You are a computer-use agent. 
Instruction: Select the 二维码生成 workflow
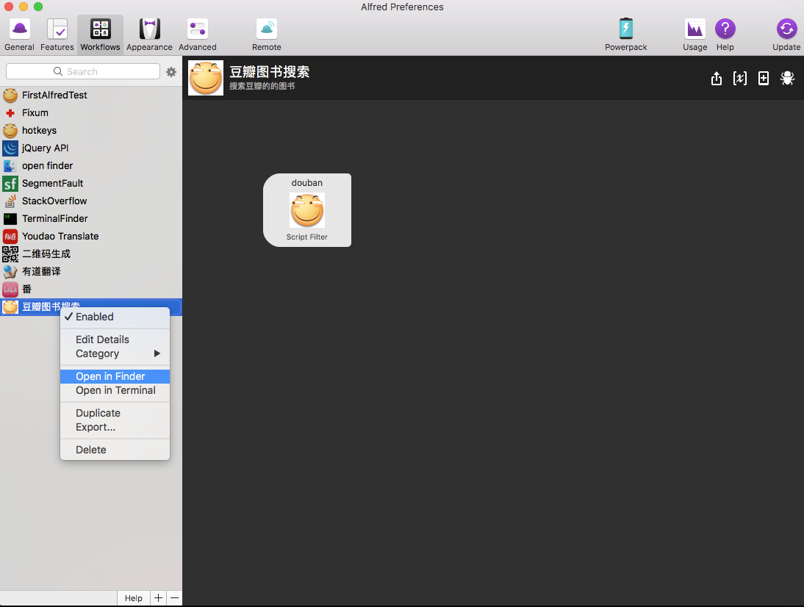[91, 254]
